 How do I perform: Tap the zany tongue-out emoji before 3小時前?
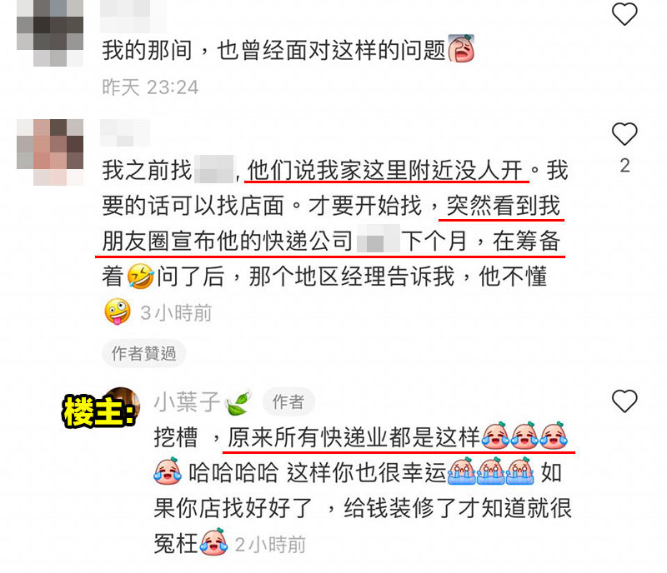(x=118, y=311)
